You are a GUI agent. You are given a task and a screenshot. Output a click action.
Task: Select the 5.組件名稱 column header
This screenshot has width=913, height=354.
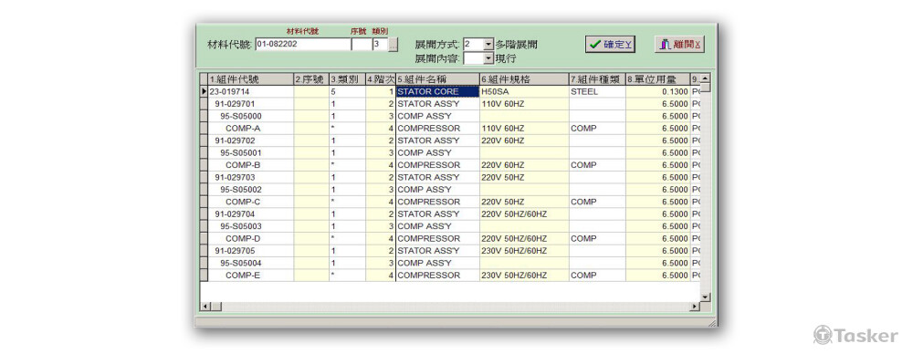coord(438,79)
